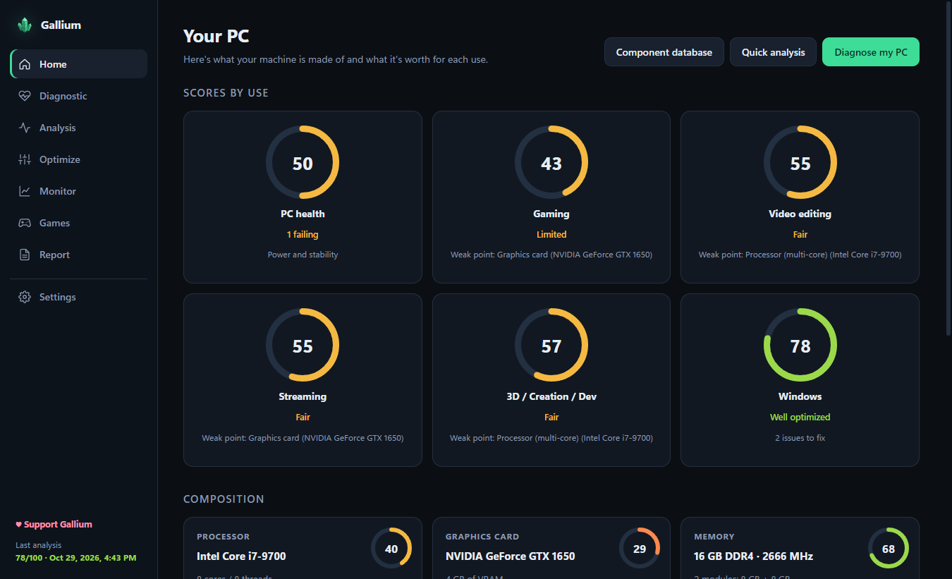Viewport: 952px width, 579px height.
Task: Click the Video editing score ring 55
Action: (x=800, y=163)
